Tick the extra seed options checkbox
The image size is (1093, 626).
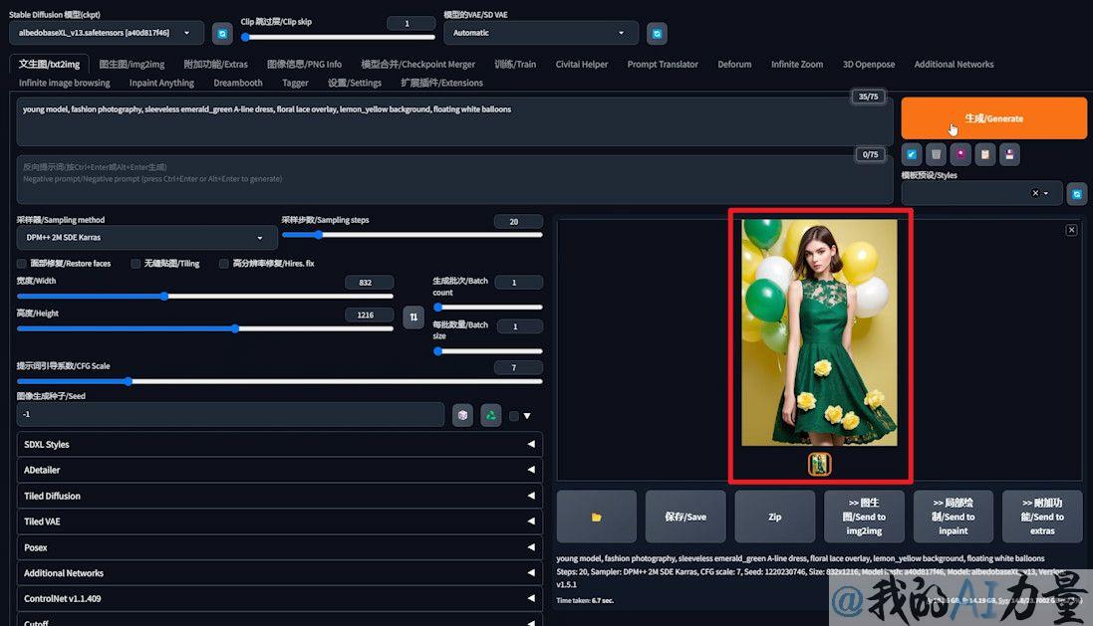514,416
